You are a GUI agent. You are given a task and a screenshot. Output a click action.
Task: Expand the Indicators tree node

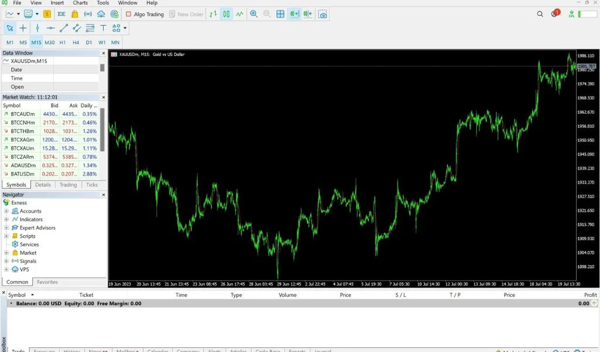tap(6, 219)
